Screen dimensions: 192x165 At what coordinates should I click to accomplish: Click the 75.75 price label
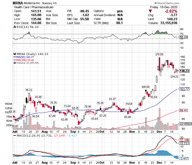(x=53, y=103)
